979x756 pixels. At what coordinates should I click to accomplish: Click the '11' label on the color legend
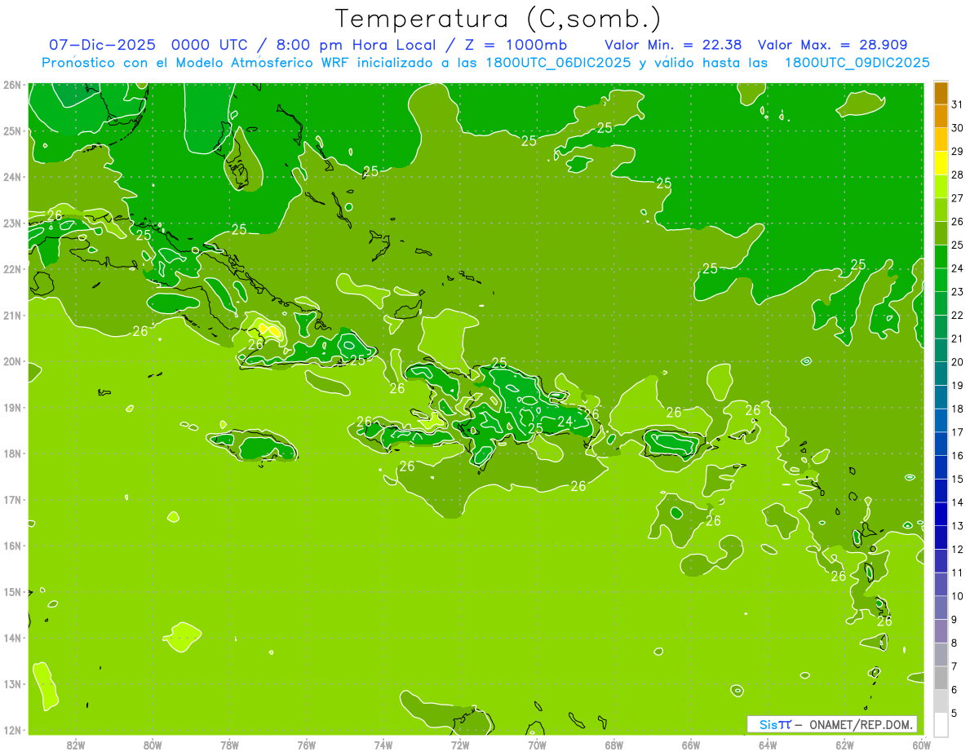point(958,573)
